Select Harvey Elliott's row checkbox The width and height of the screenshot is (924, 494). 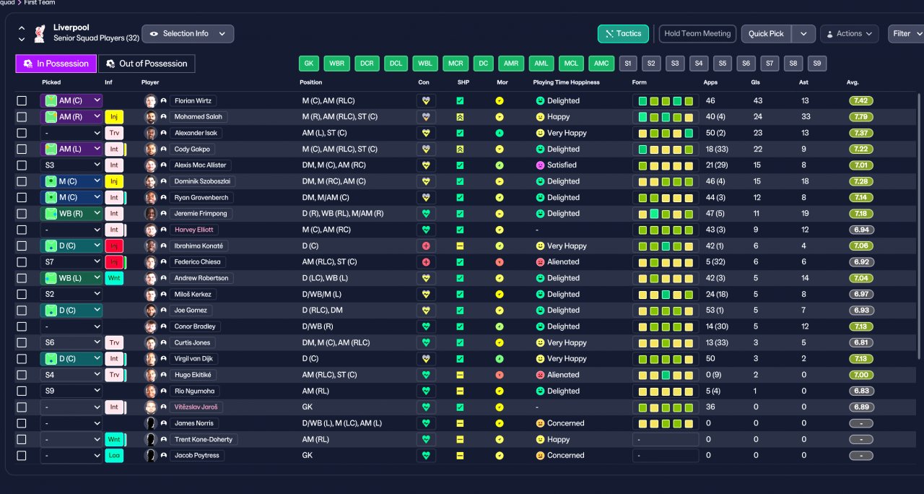coord(22,230)
